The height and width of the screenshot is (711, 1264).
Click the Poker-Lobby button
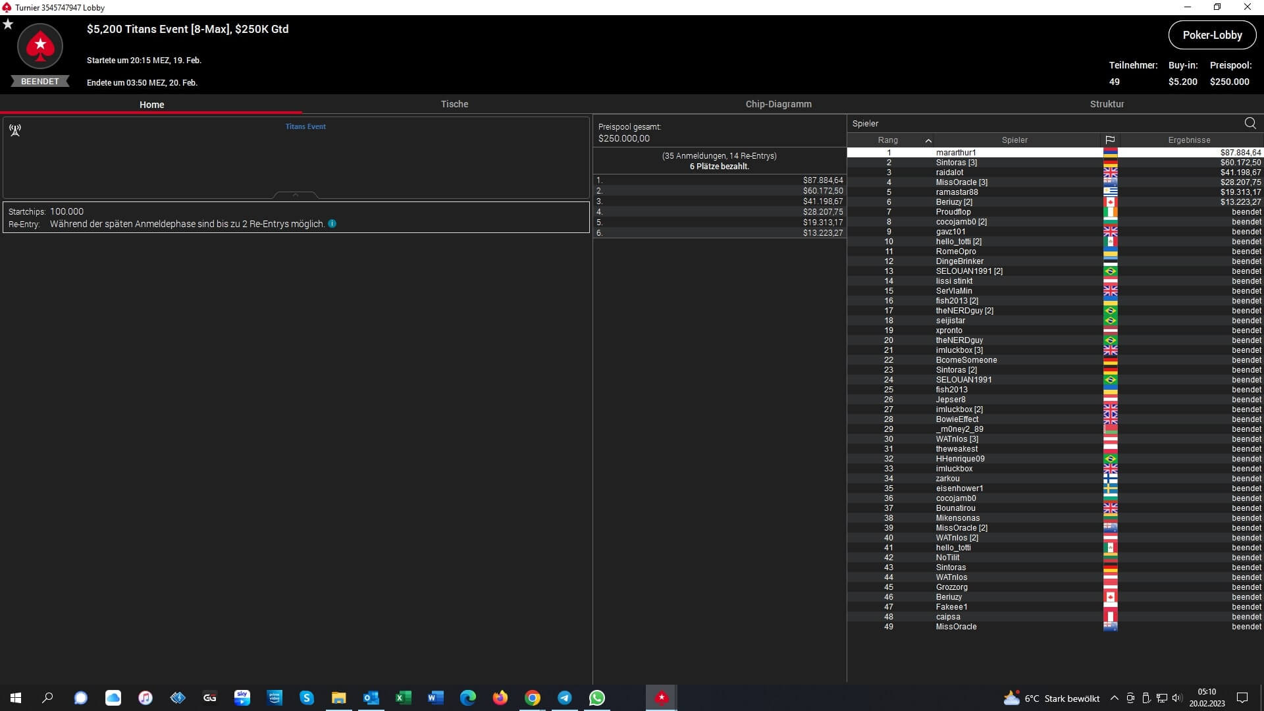point(1212,36)
